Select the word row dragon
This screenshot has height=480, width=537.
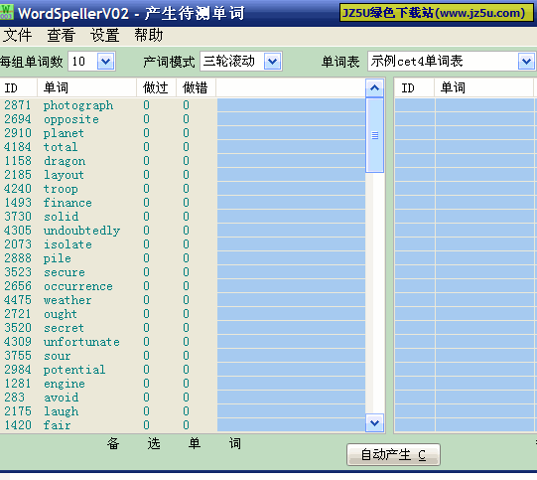183,161
